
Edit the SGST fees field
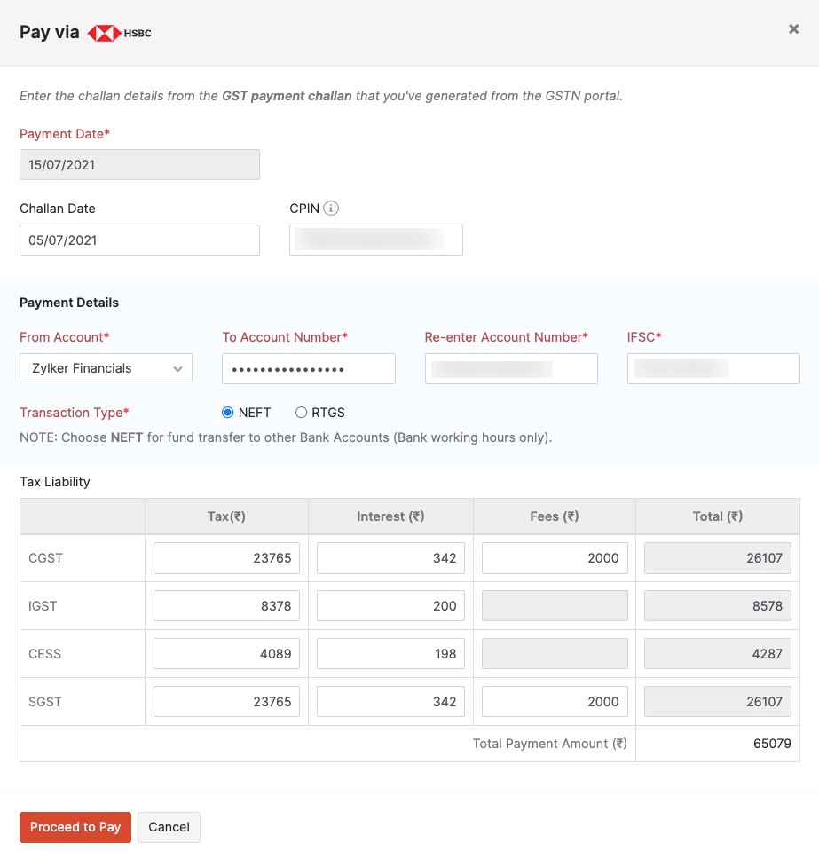click(x=555, y=702)
